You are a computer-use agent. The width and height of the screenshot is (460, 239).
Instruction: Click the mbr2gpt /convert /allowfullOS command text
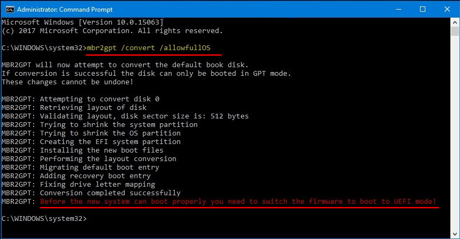(149, 48)
